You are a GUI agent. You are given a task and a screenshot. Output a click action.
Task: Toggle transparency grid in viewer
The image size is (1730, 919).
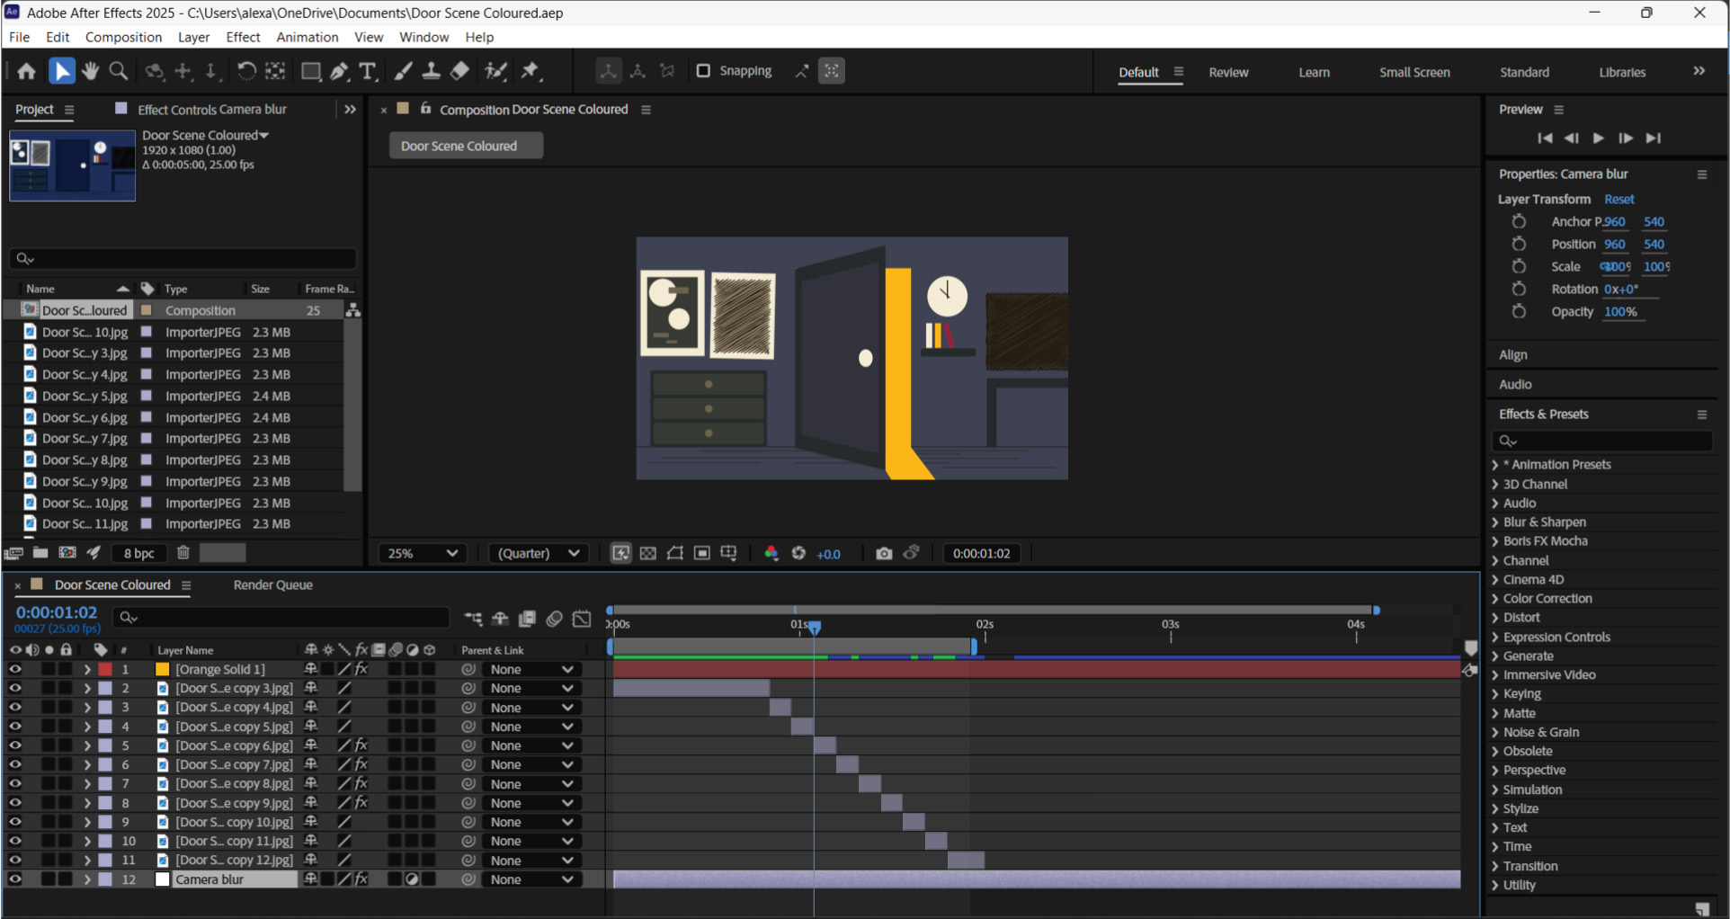pos(647,553)
